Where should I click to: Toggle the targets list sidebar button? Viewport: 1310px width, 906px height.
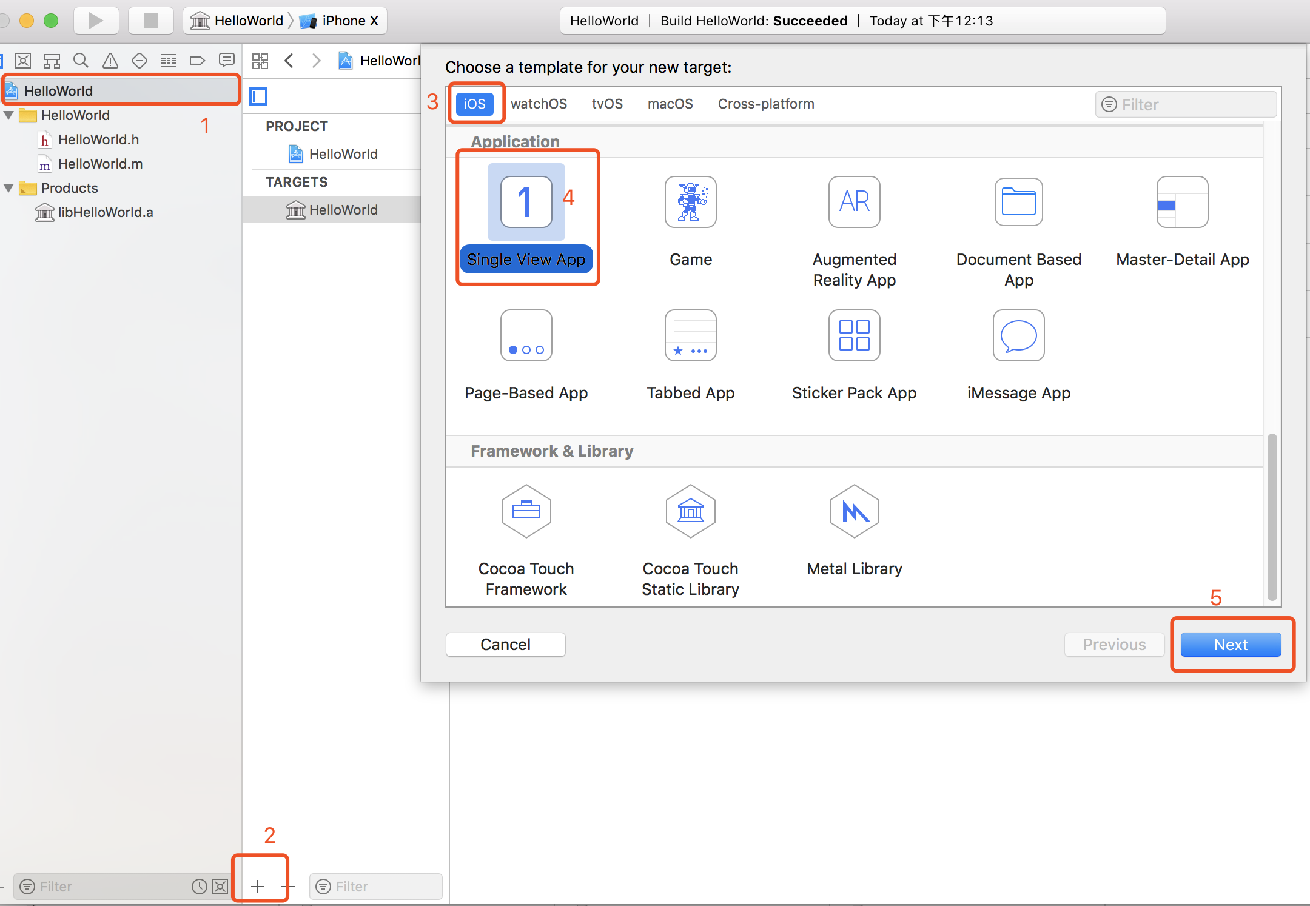click(x=258, y=96)
